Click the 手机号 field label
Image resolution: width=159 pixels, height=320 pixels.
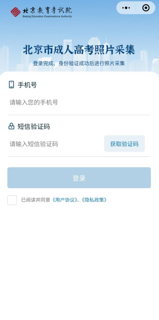(27, 85)
